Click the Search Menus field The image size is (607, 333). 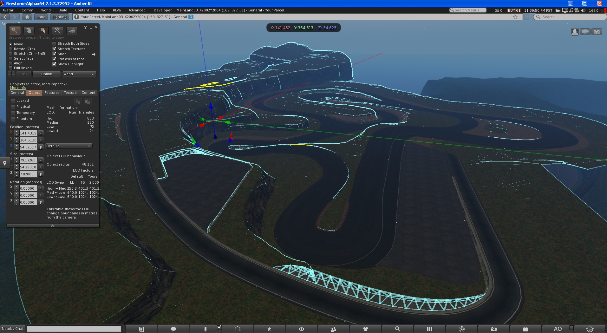(468, 10)
